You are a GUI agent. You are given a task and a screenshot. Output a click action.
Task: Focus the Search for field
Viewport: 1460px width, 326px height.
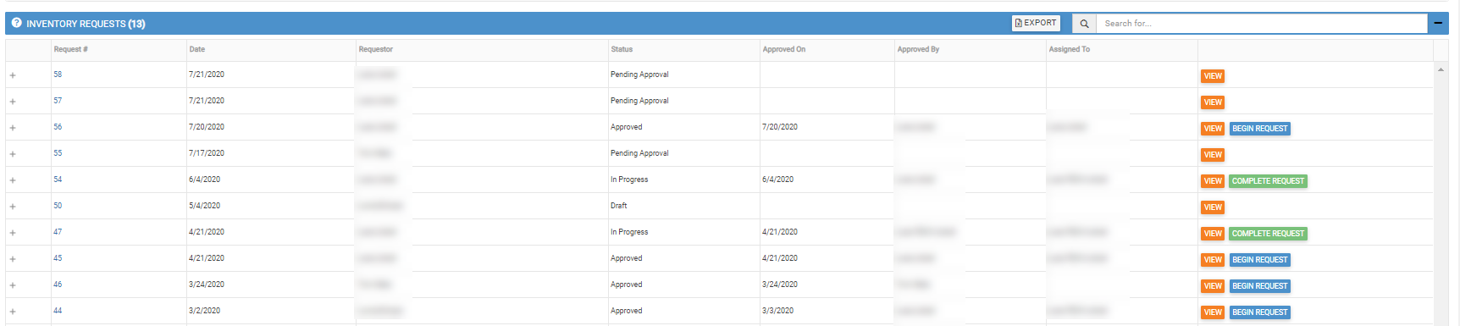tap(1262, 24)
